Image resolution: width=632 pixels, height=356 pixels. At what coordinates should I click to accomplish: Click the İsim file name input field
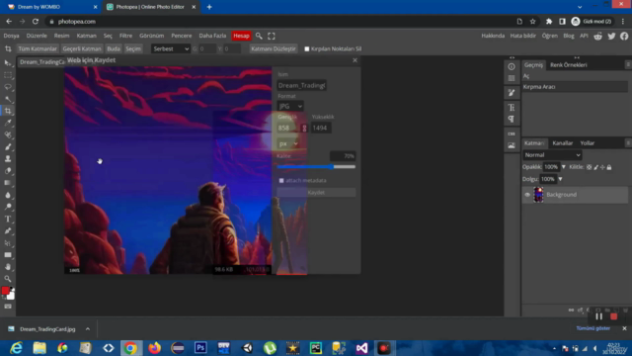[301, 85]
